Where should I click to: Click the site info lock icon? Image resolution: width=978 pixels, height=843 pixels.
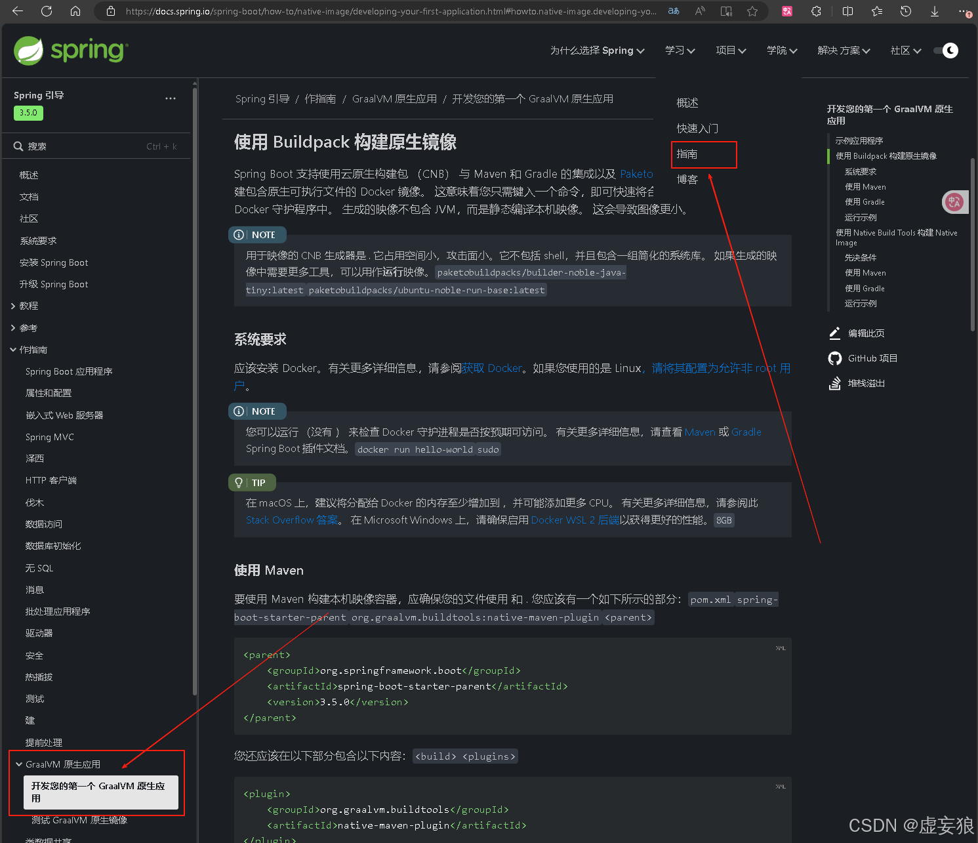click(111, 11)
